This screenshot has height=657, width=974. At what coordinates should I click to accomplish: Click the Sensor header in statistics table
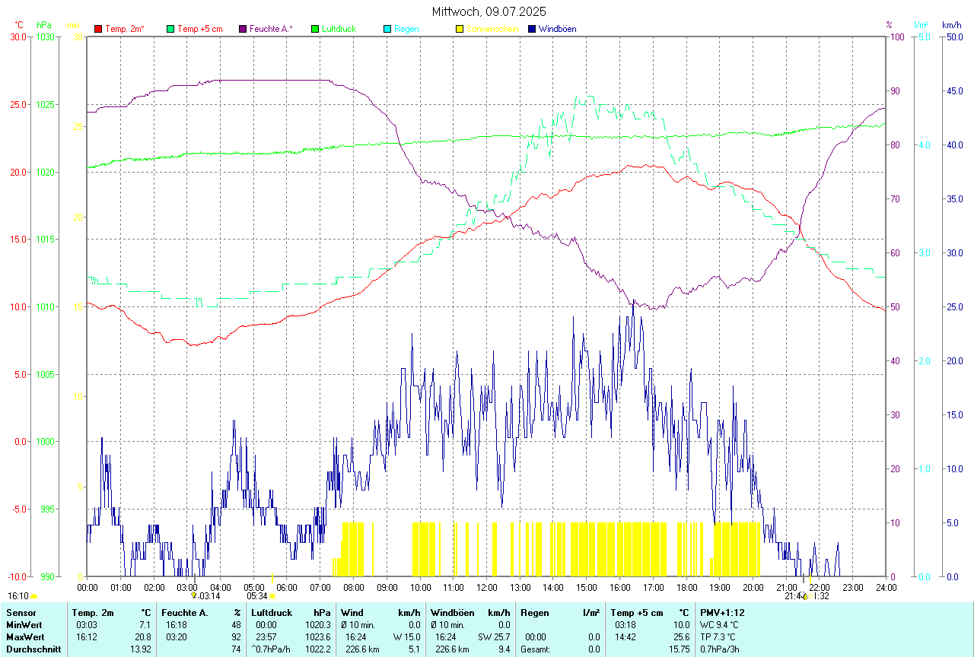click(x=21, y=612)
